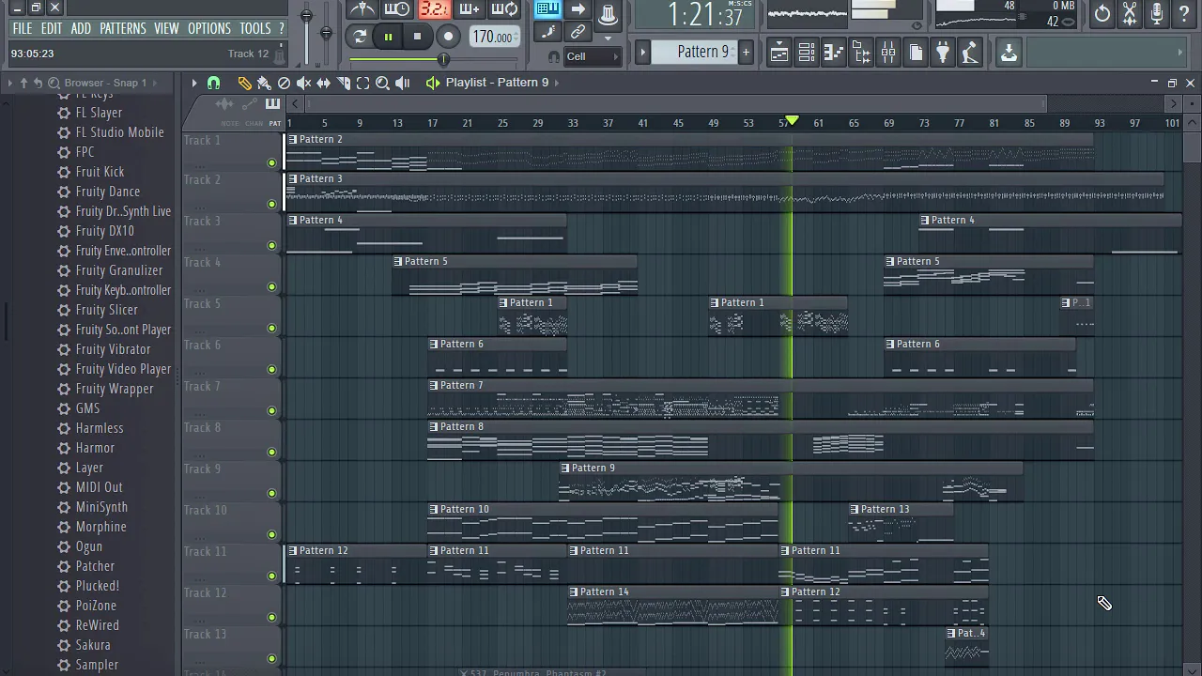This screenshot has width=1202, height=676.
Task: Select Fruity Granulizer in the browser
Action: click(x=119, y=270)
